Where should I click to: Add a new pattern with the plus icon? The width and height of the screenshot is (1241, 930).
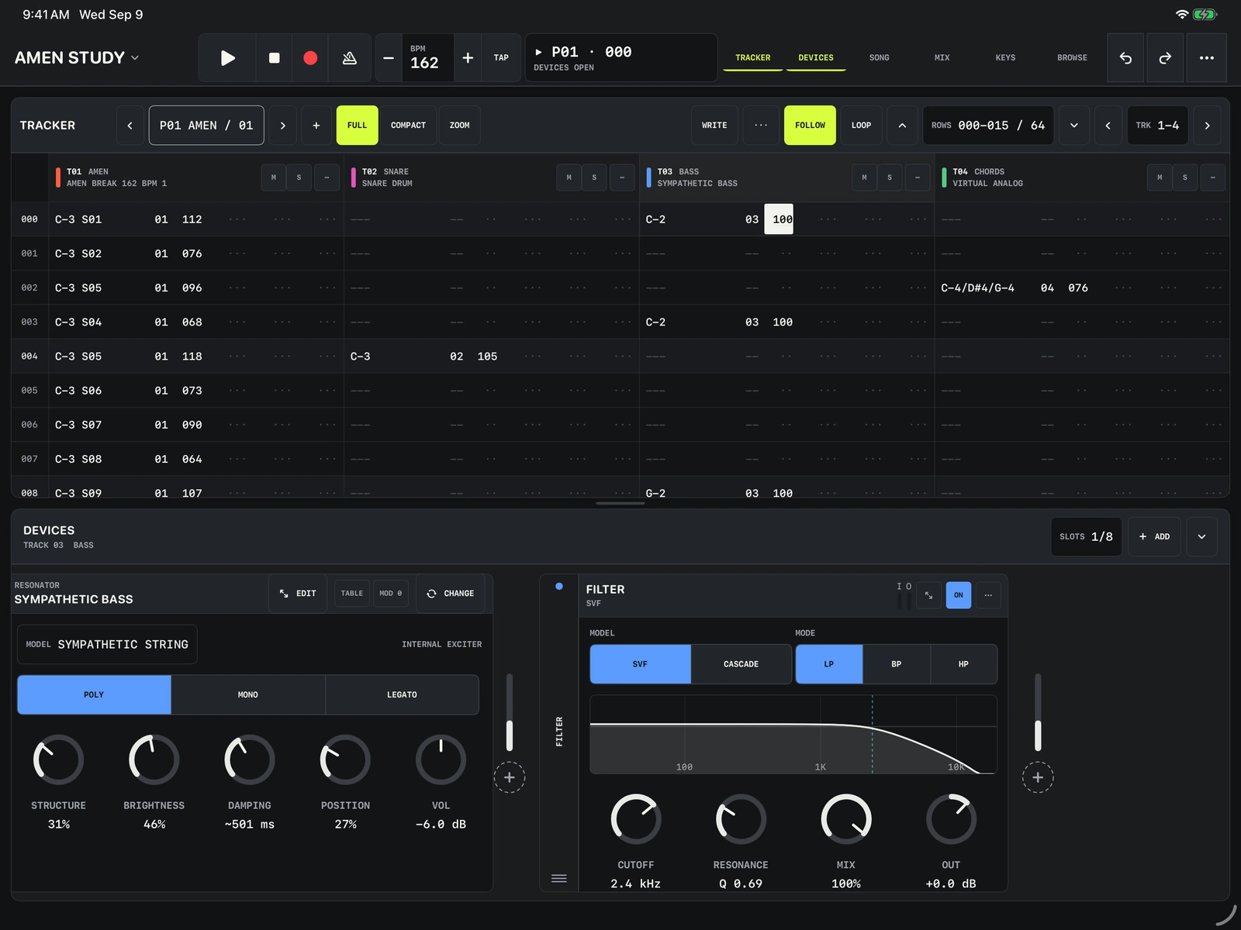[316, 126]
